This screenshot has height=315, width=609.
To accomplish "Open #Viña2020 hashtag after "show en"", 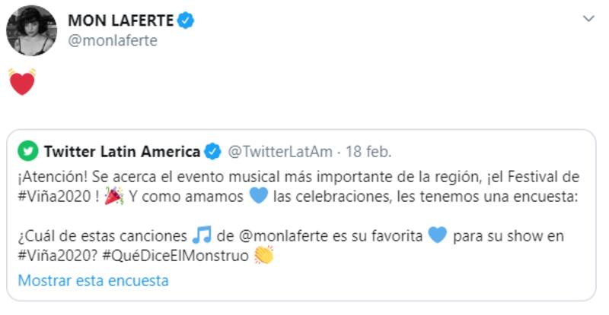I will click(56, 256).
